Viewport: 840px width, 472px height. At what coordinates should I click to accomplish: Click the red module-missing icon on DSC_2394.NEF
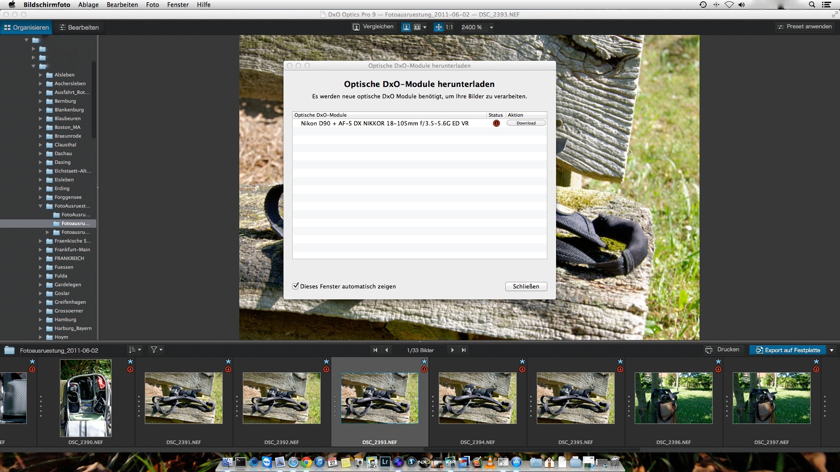tap(522, 370)
